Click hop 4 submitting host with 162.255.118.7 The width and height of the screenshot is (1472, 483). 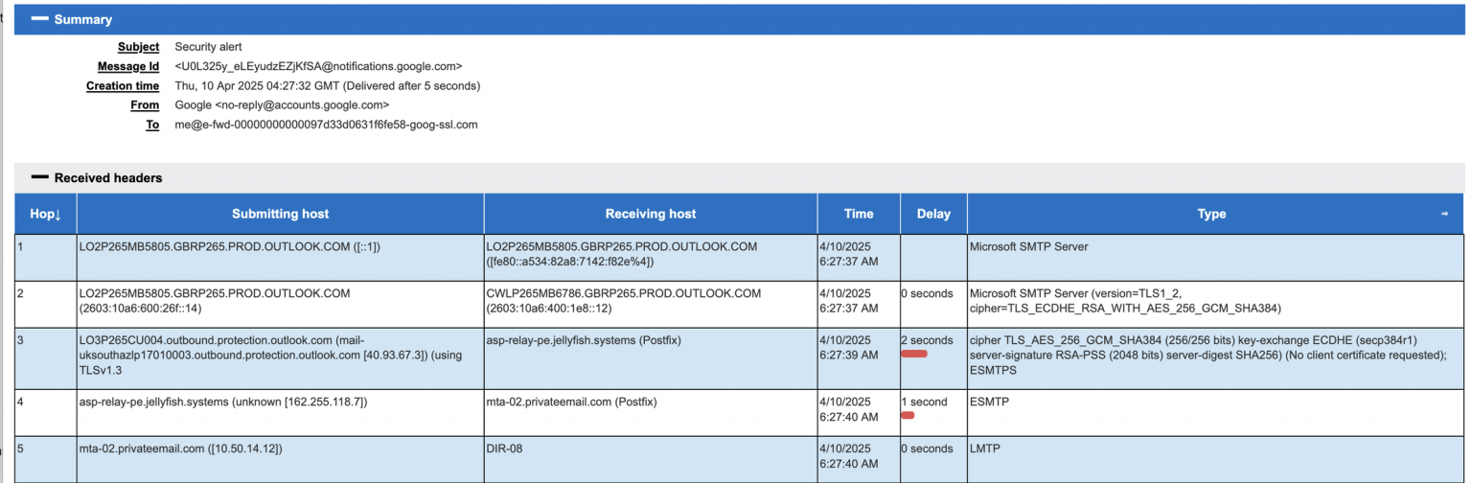point(223,402)
